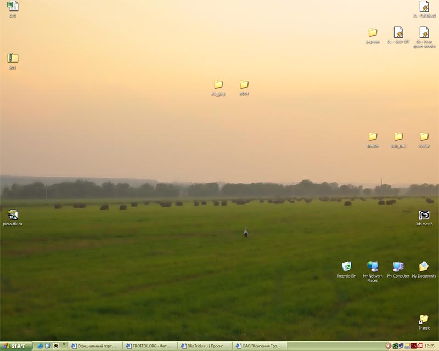
Task: Select the pizza.ttk.ru desktop shortcut
Action: tap(13, 215)
